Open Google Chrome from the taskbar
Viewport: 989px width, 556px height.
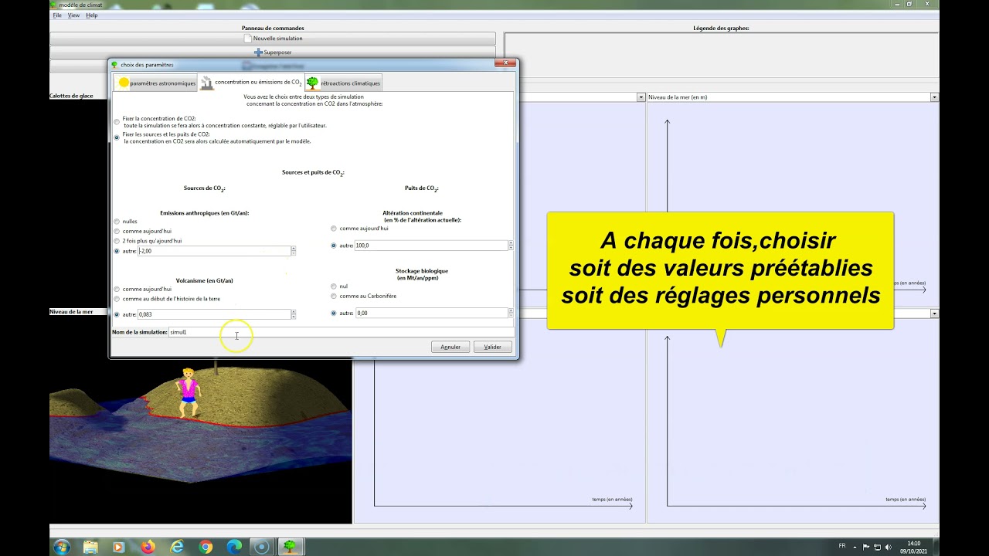[205, 547]
